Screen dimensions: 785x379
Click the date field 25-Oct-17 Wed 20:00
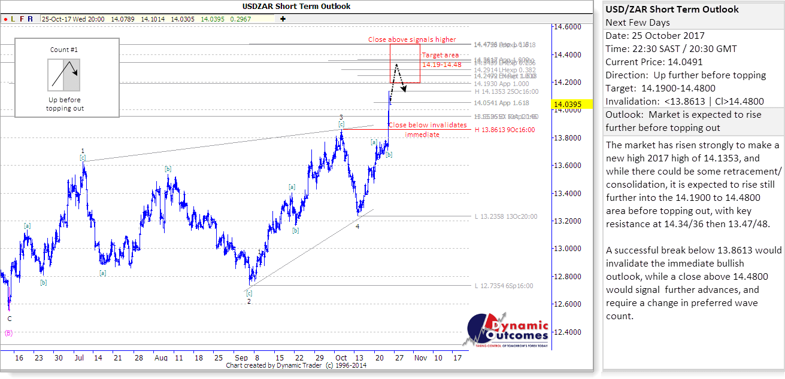73,19
